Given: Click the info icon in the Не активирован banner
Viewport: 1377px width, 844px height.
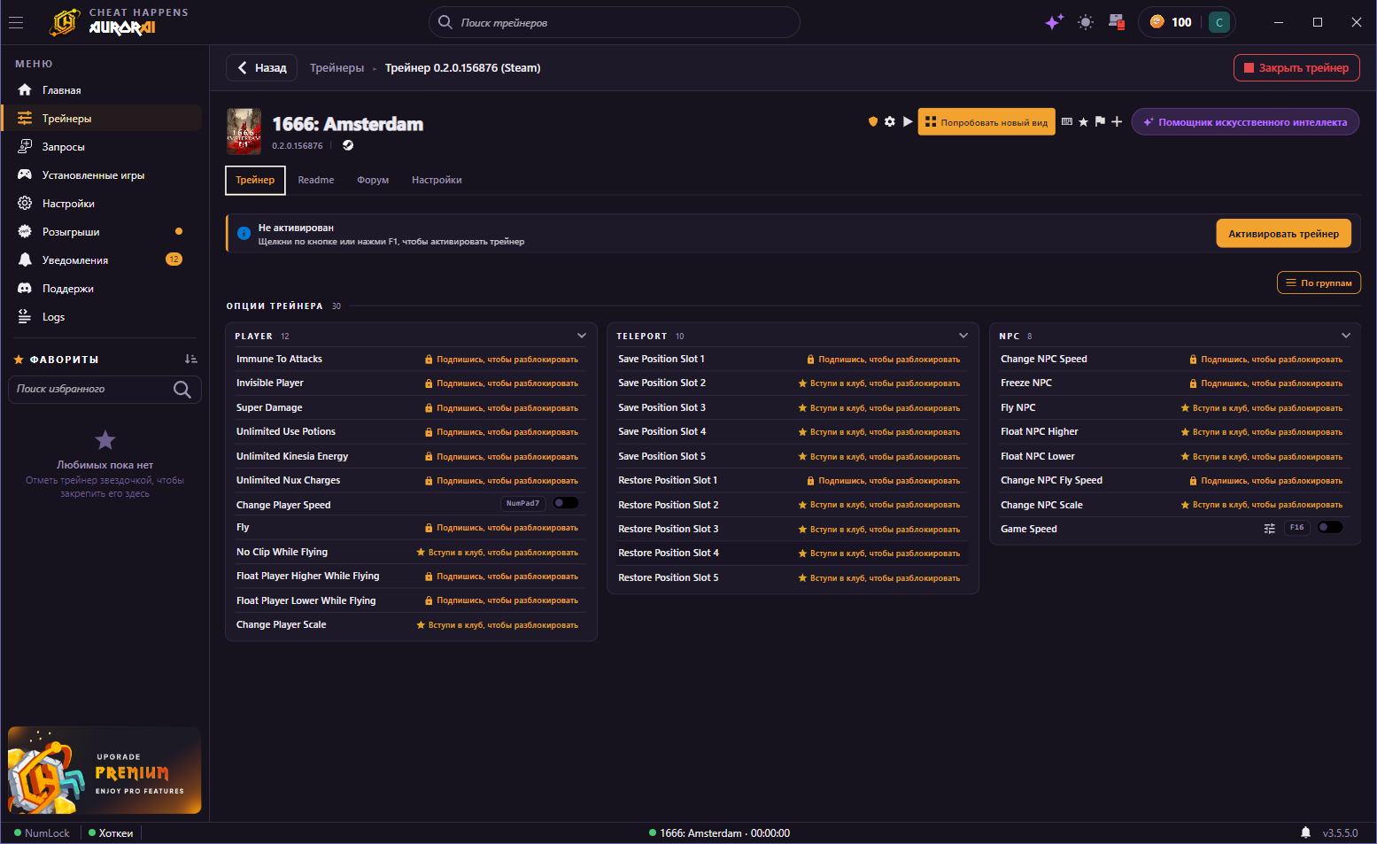Looking at the screenshot, I should pos(244,234).
